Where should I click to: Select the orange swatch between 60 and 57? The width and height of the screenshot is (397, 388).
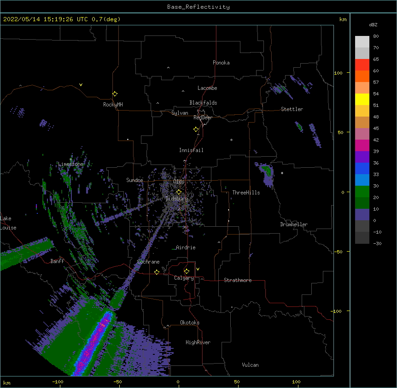362,76
